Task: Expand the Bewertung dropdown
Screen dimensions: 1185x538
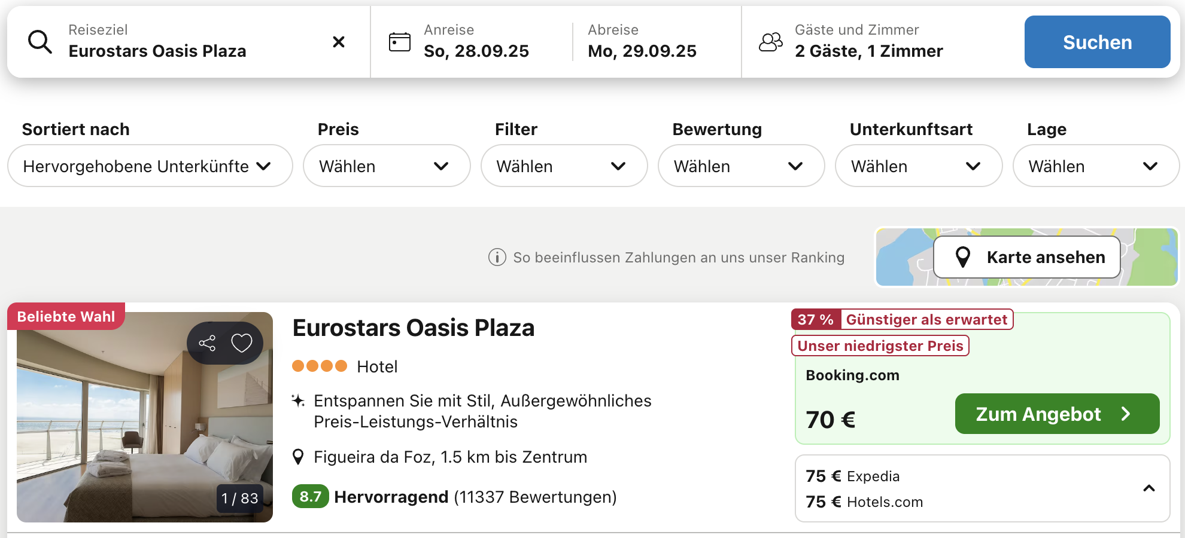Action: click(x=741, y=166)
